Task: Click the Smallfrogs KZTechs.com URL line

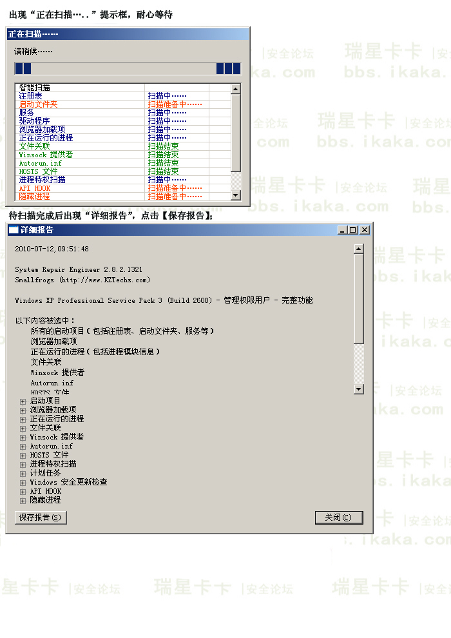Action: 82,280
